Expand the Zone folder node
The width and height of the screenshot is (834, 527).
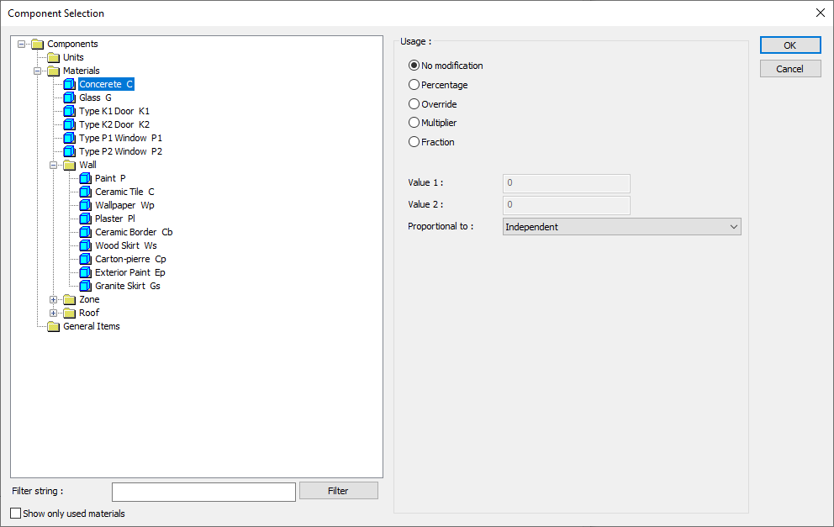tap(53, 299)
